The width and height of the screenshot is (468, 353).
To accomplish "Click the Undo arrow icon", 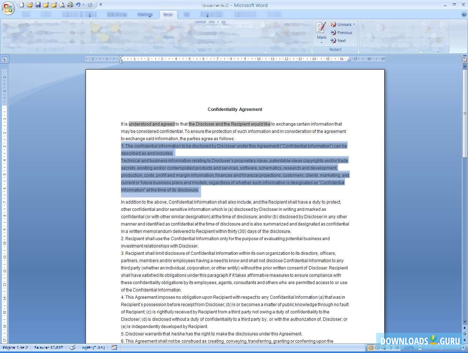I will [x=78, y=5].
